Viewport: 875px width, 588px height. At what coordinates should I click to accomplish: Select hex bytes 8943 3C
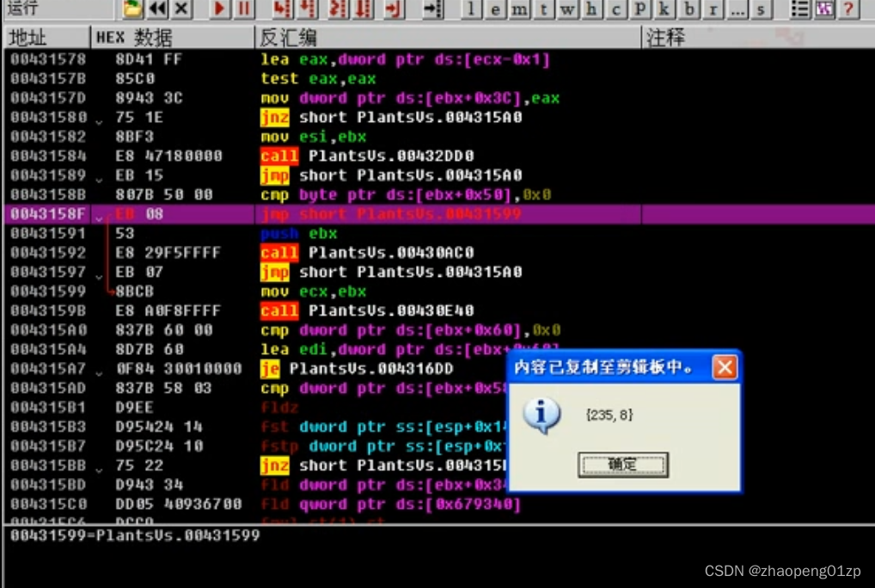149,98
